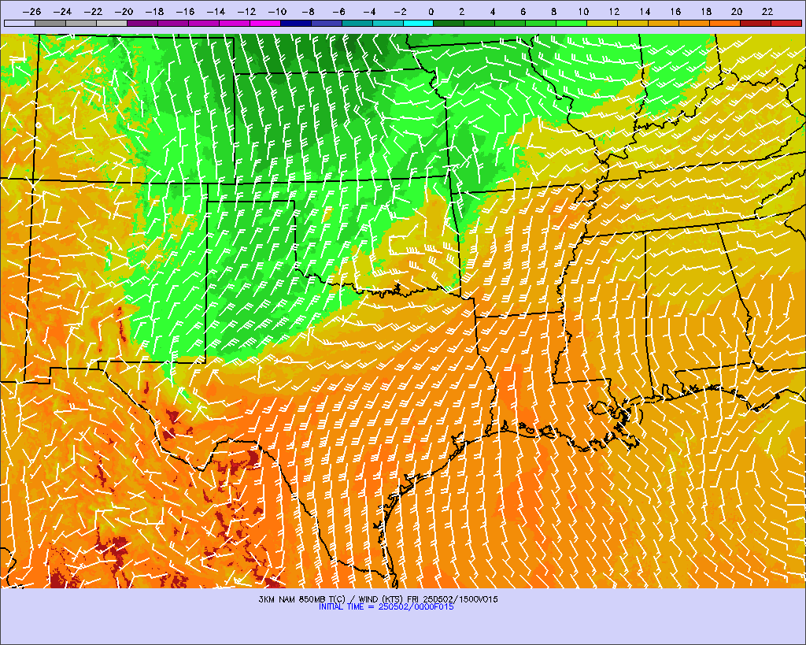Click the legend swatch between -12 and -10

pos(265,23)
